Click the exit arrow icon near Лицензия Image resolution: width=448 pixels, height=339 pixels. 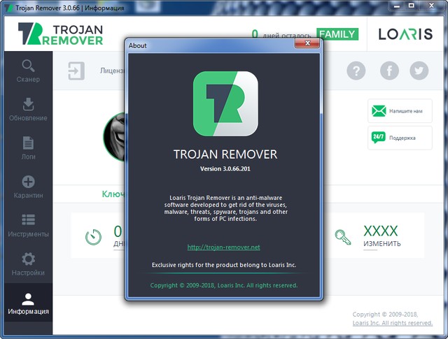[x=76, y=71]
